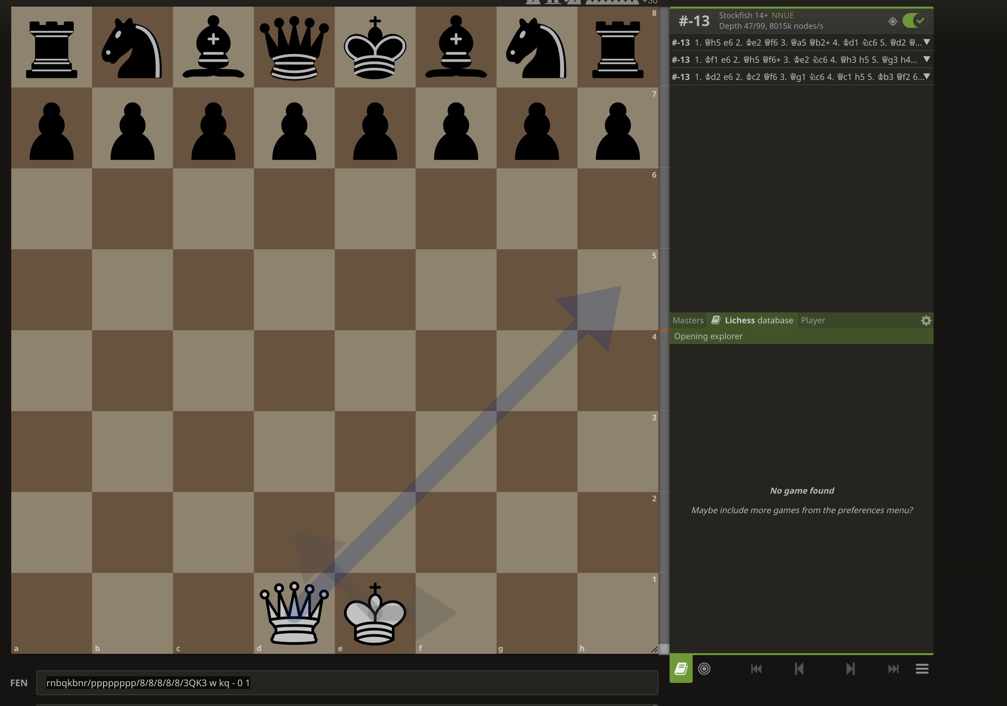The width and height of the screenshot is (1007, 706).
Task: Select the black bishop on f8
Action: point(456,47)
